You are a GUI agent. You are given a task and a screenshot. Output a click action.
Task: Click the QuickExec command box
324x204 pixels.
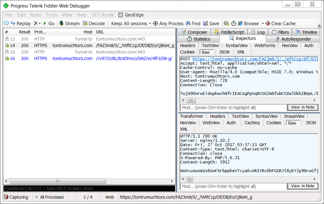pyautogui.click(x=89, y=189)
